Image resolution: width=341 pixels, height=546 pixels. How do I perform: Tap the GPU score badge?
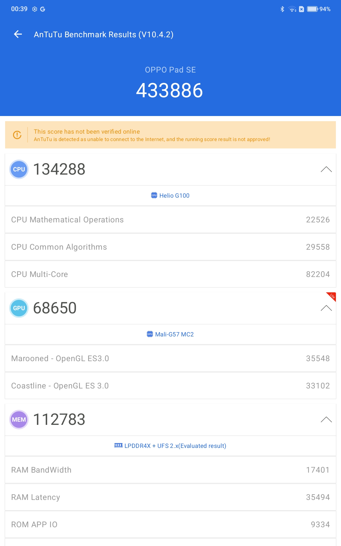(x=19, y=308)
